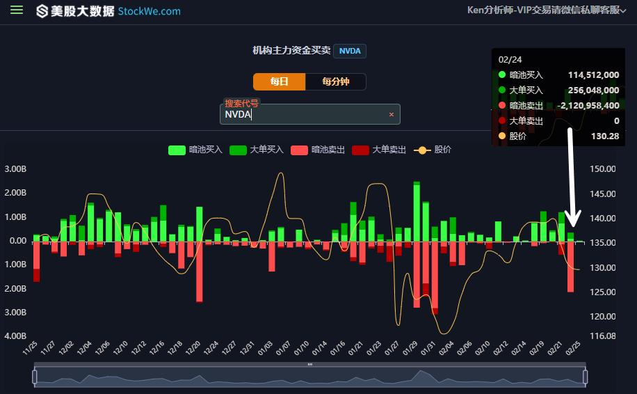Click the large red bar near 12/20
Image resolution: width=637 pixels, height=394 pixels.
point(200,271)
